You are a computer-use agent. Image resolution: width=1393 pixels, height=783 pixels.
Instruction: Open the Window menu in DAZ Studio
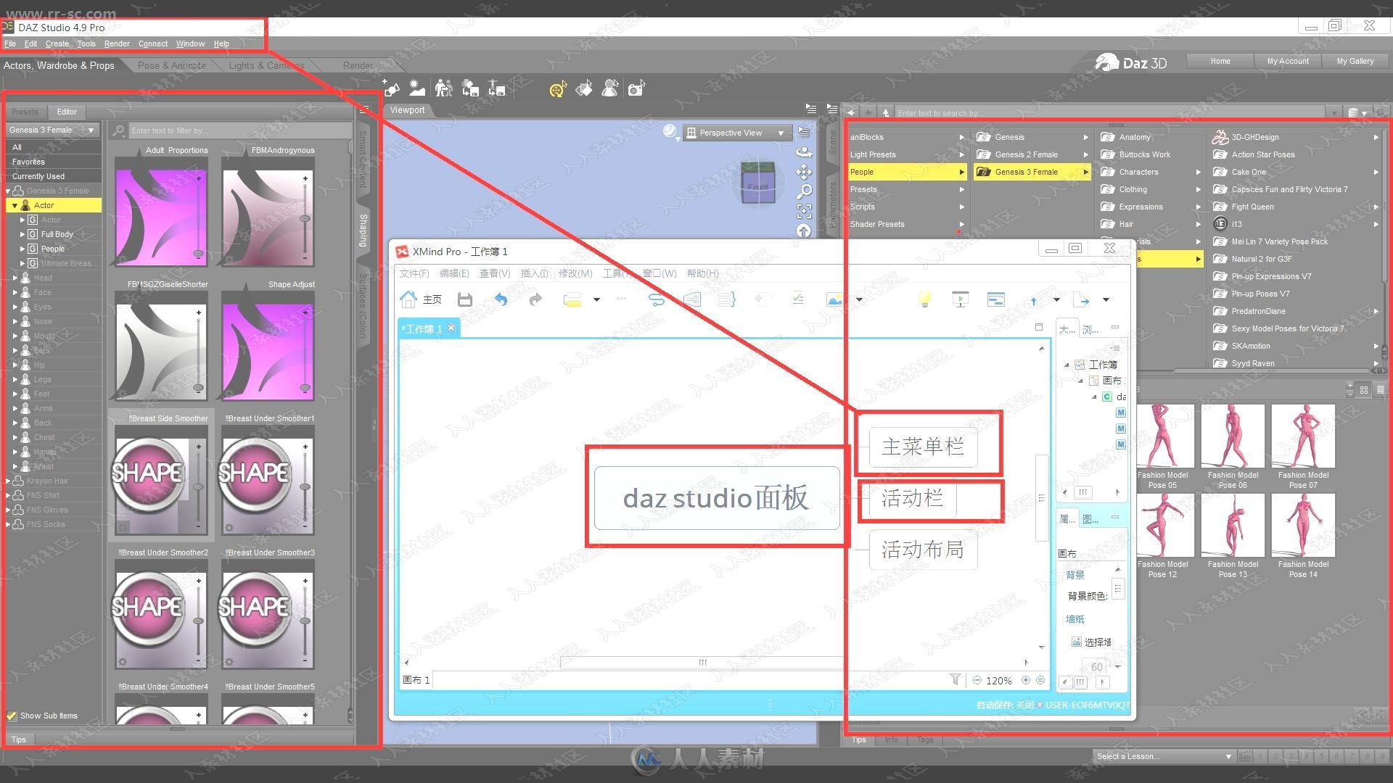pos(190,43)
